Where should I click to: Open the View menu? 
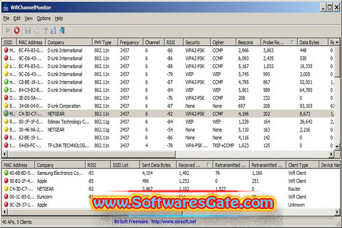click(x=28, y=19)
